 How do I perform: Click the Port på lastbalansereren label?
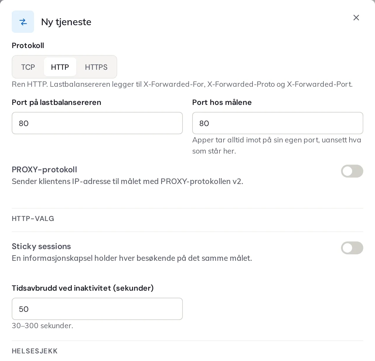pyautogui.click(x=57, y=102)
